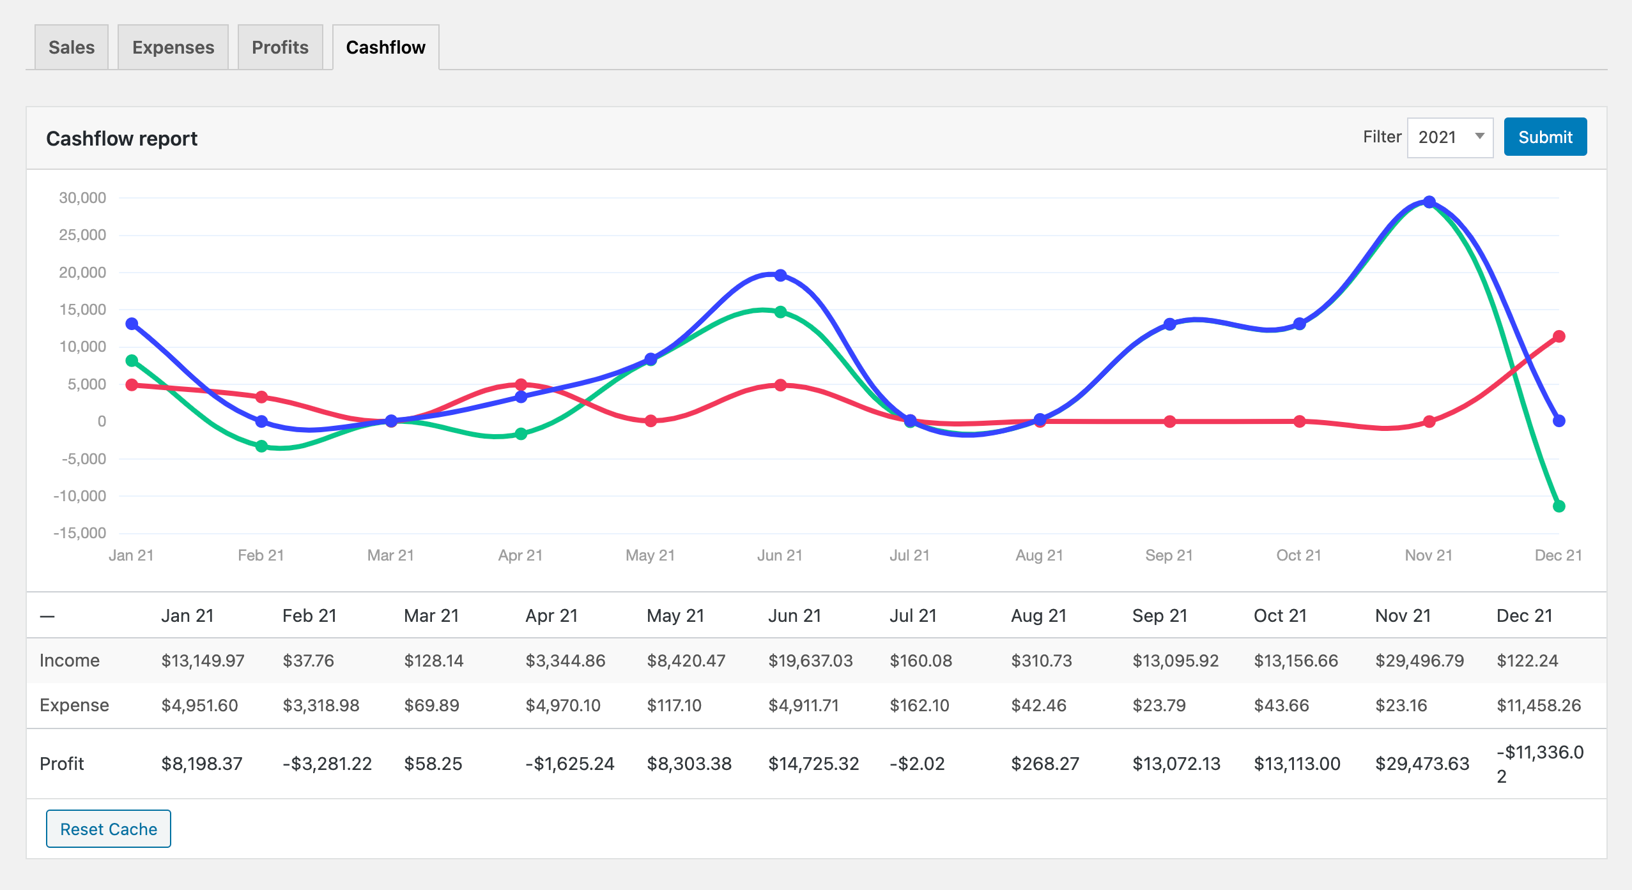This screenshot has width=1632, height=890.
Task: Click the 30,000 y-axis label
Action: point(82,198)
